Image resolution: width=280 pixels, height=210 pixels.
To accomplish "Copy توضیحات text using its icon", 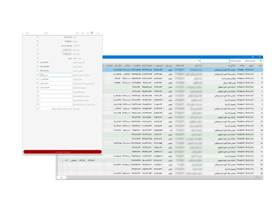I will (x=37, y=108).
